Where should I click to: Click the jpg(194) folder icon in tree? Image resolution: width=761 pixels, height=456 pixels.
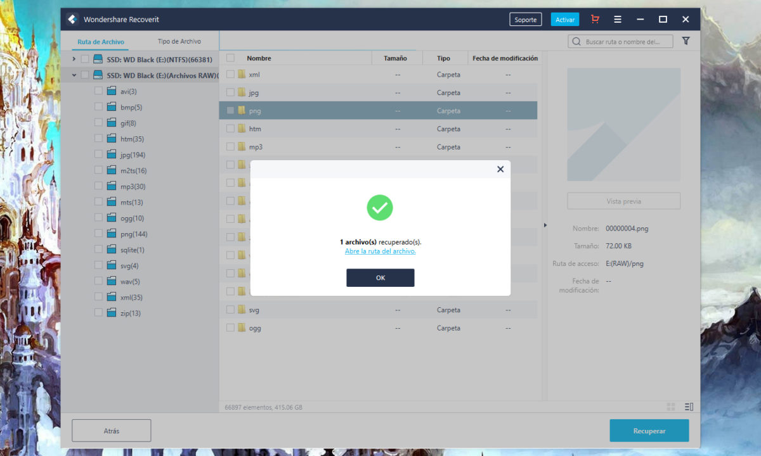point(112,155)
